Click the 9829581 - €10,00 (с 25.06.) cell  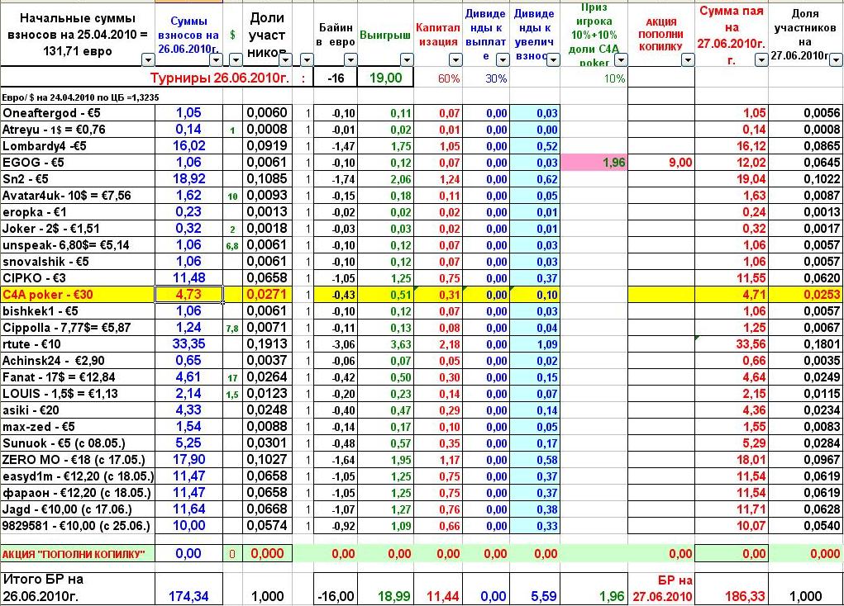78,526
